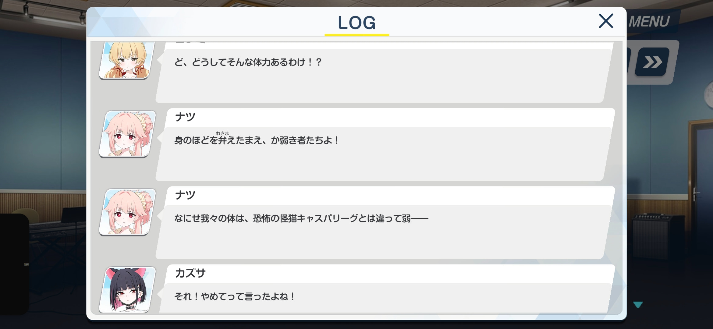The height and width of the screenshot is (329, 713).
Task: Close the LOG window with X
Action: pyautogui.click(x=606, y=21)
